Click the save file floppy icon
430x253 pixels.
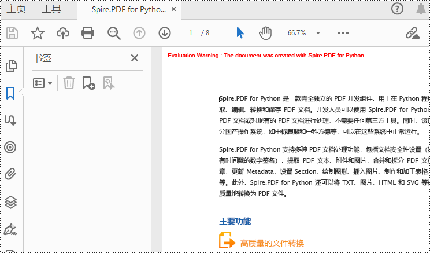12,33
